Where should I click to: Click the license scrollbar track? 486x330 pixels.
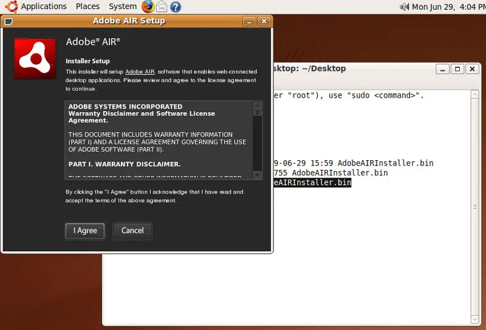257,144
